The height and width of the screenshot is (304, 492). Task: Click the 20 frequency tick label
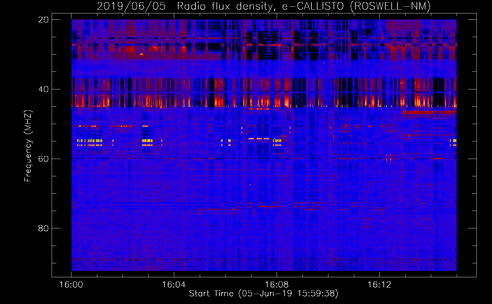pos(43,20)
